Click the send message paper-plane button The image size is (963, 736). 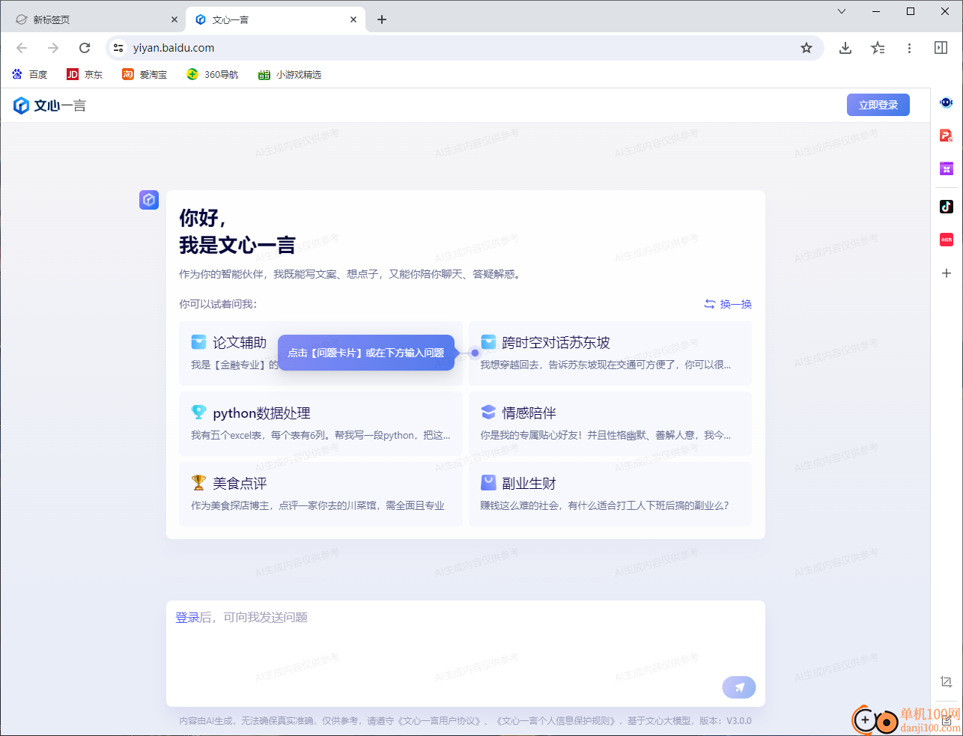tap(739, 687)
